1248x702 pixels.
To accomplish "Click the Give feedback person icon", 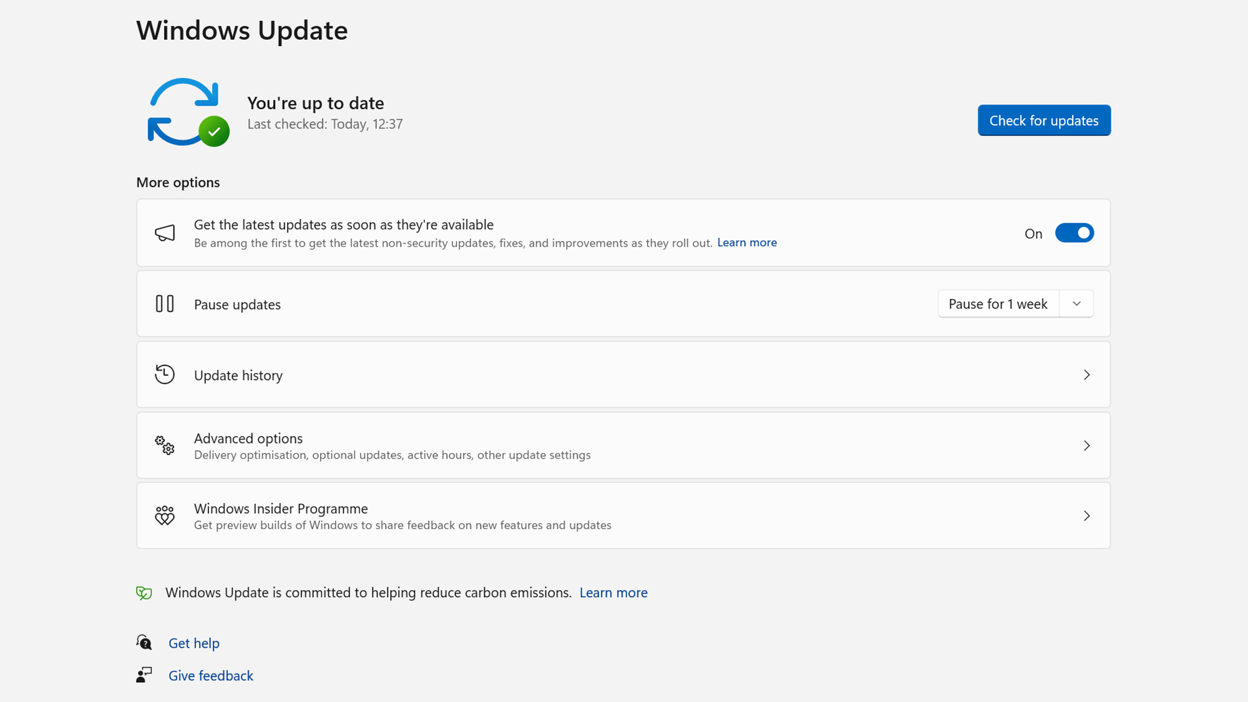I will pyautogui.click(x=144, y=675).
